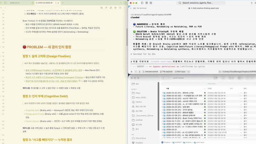Screen dimensions: 256x144
Task: Expand the plain 2026-03-21 folder
Action: coord(162,130)
